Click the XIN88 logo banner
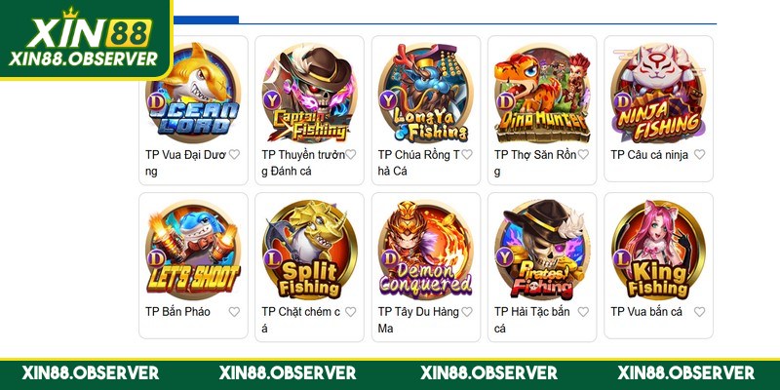Image resolution: width=780 pixels, height=390 pixels. [86, 40]
